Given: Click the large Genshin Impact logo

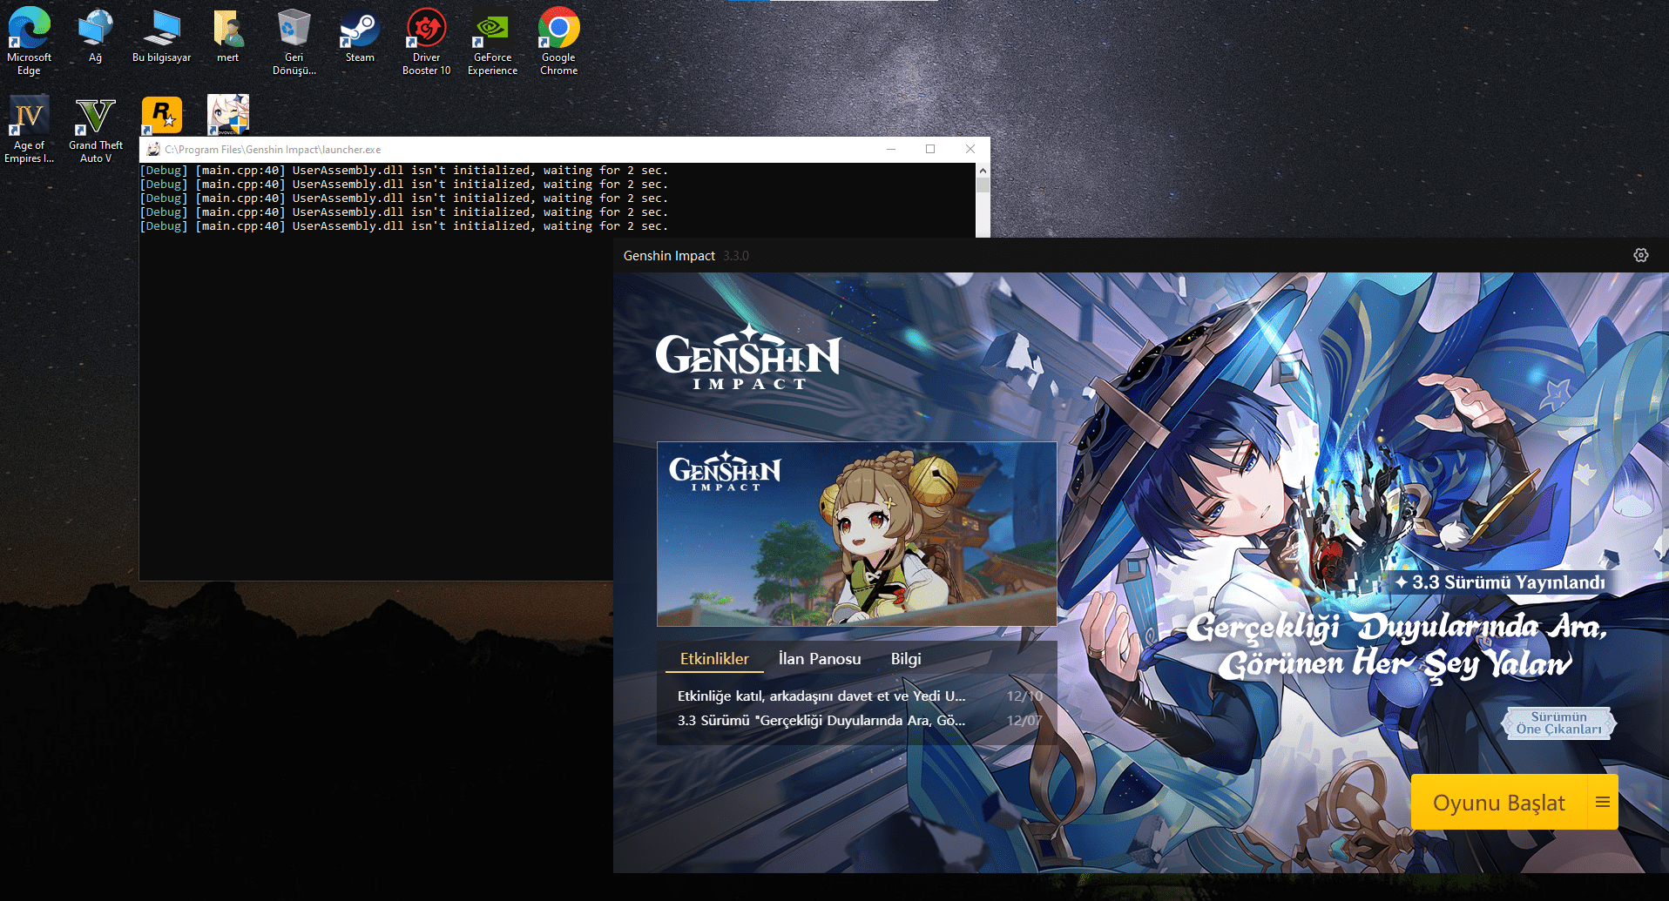Looking at the screenshot, I should (748, 357).
